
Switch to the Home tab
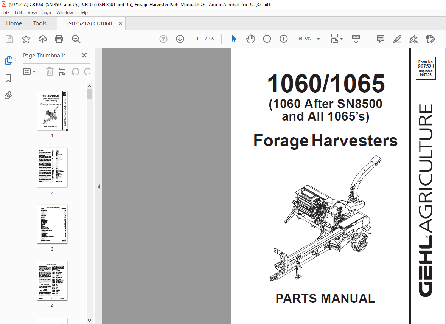tap(14, 23)
